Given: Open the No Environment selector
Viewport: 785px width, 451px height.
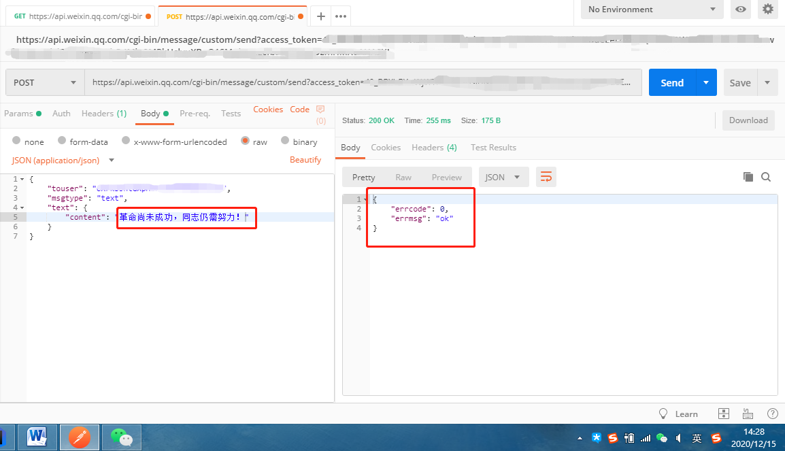Looking at the screenshot, I should 652,9.
